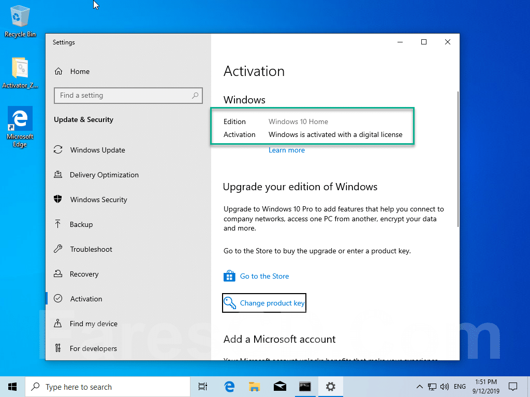The height and width of the screenshot is (397, 530).
Task: Open the network tray icon
Action: point(432,387)
